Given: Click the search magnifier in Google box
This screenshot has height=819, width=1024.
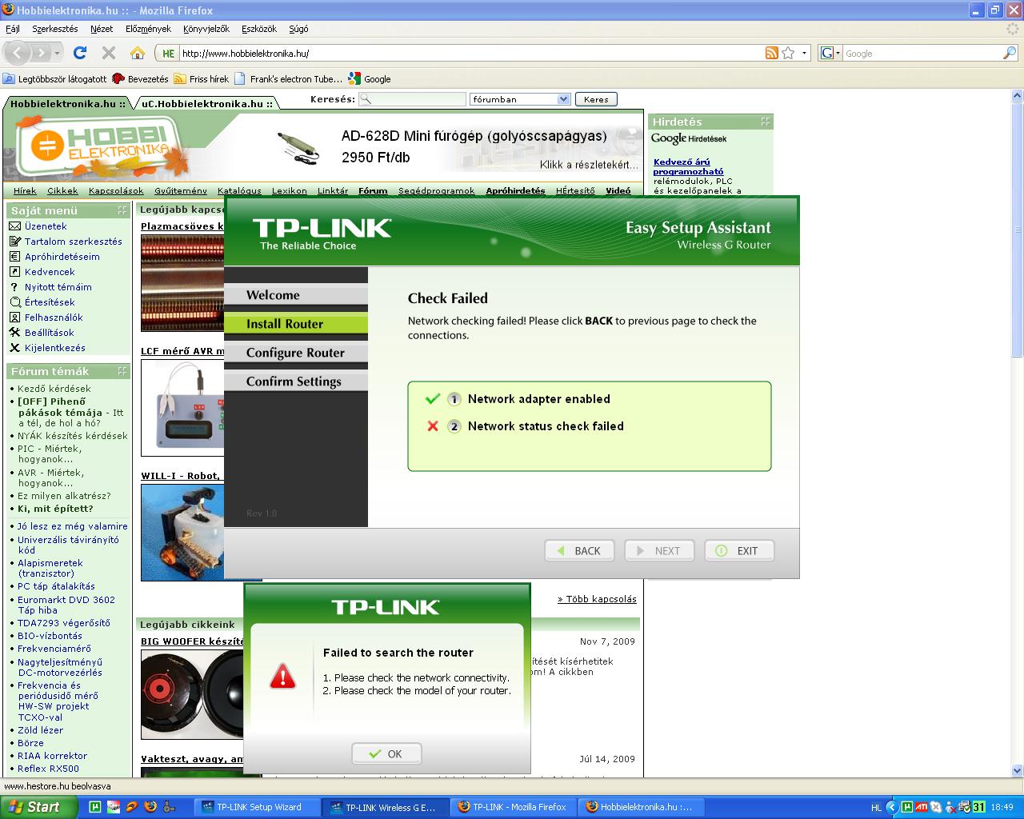Looking at the screenshot, I should tap(1010, 53).
